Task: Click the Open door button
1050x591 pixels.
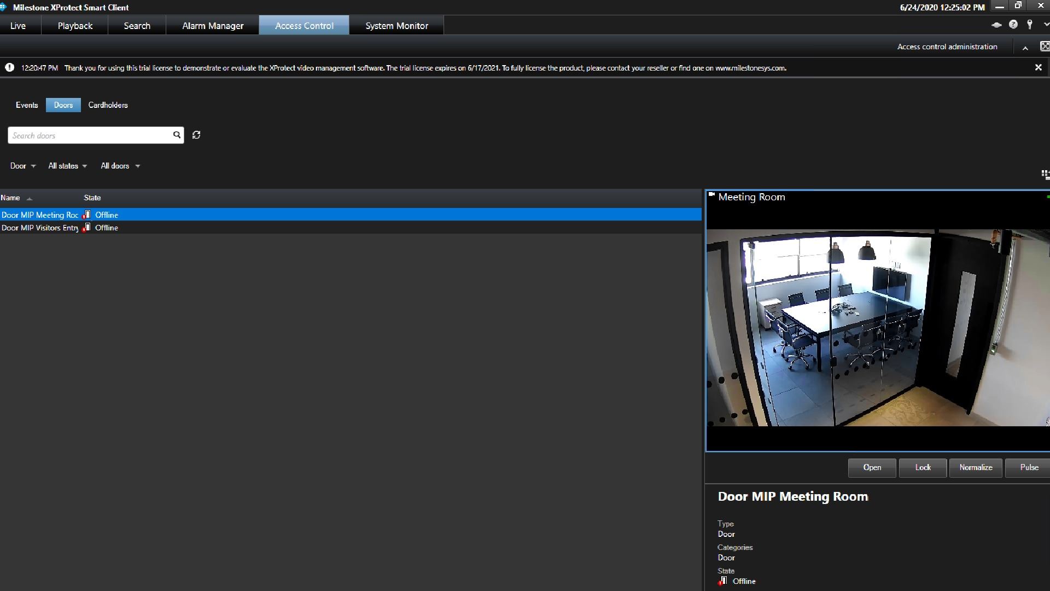Action: [x=872, y=467]
